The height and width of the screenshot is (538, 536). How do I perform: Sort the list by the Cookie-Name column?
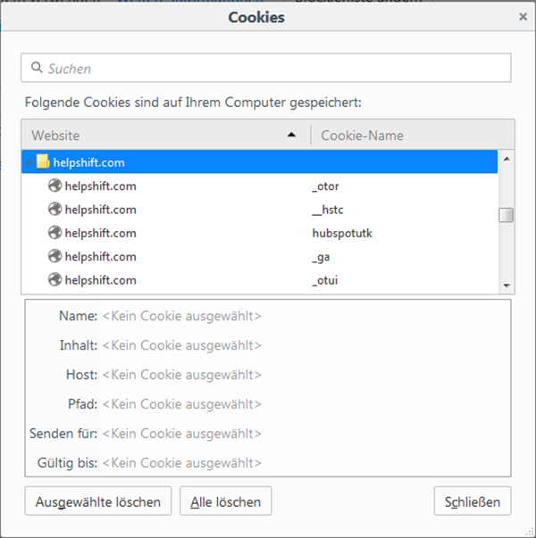click(413, 135)
